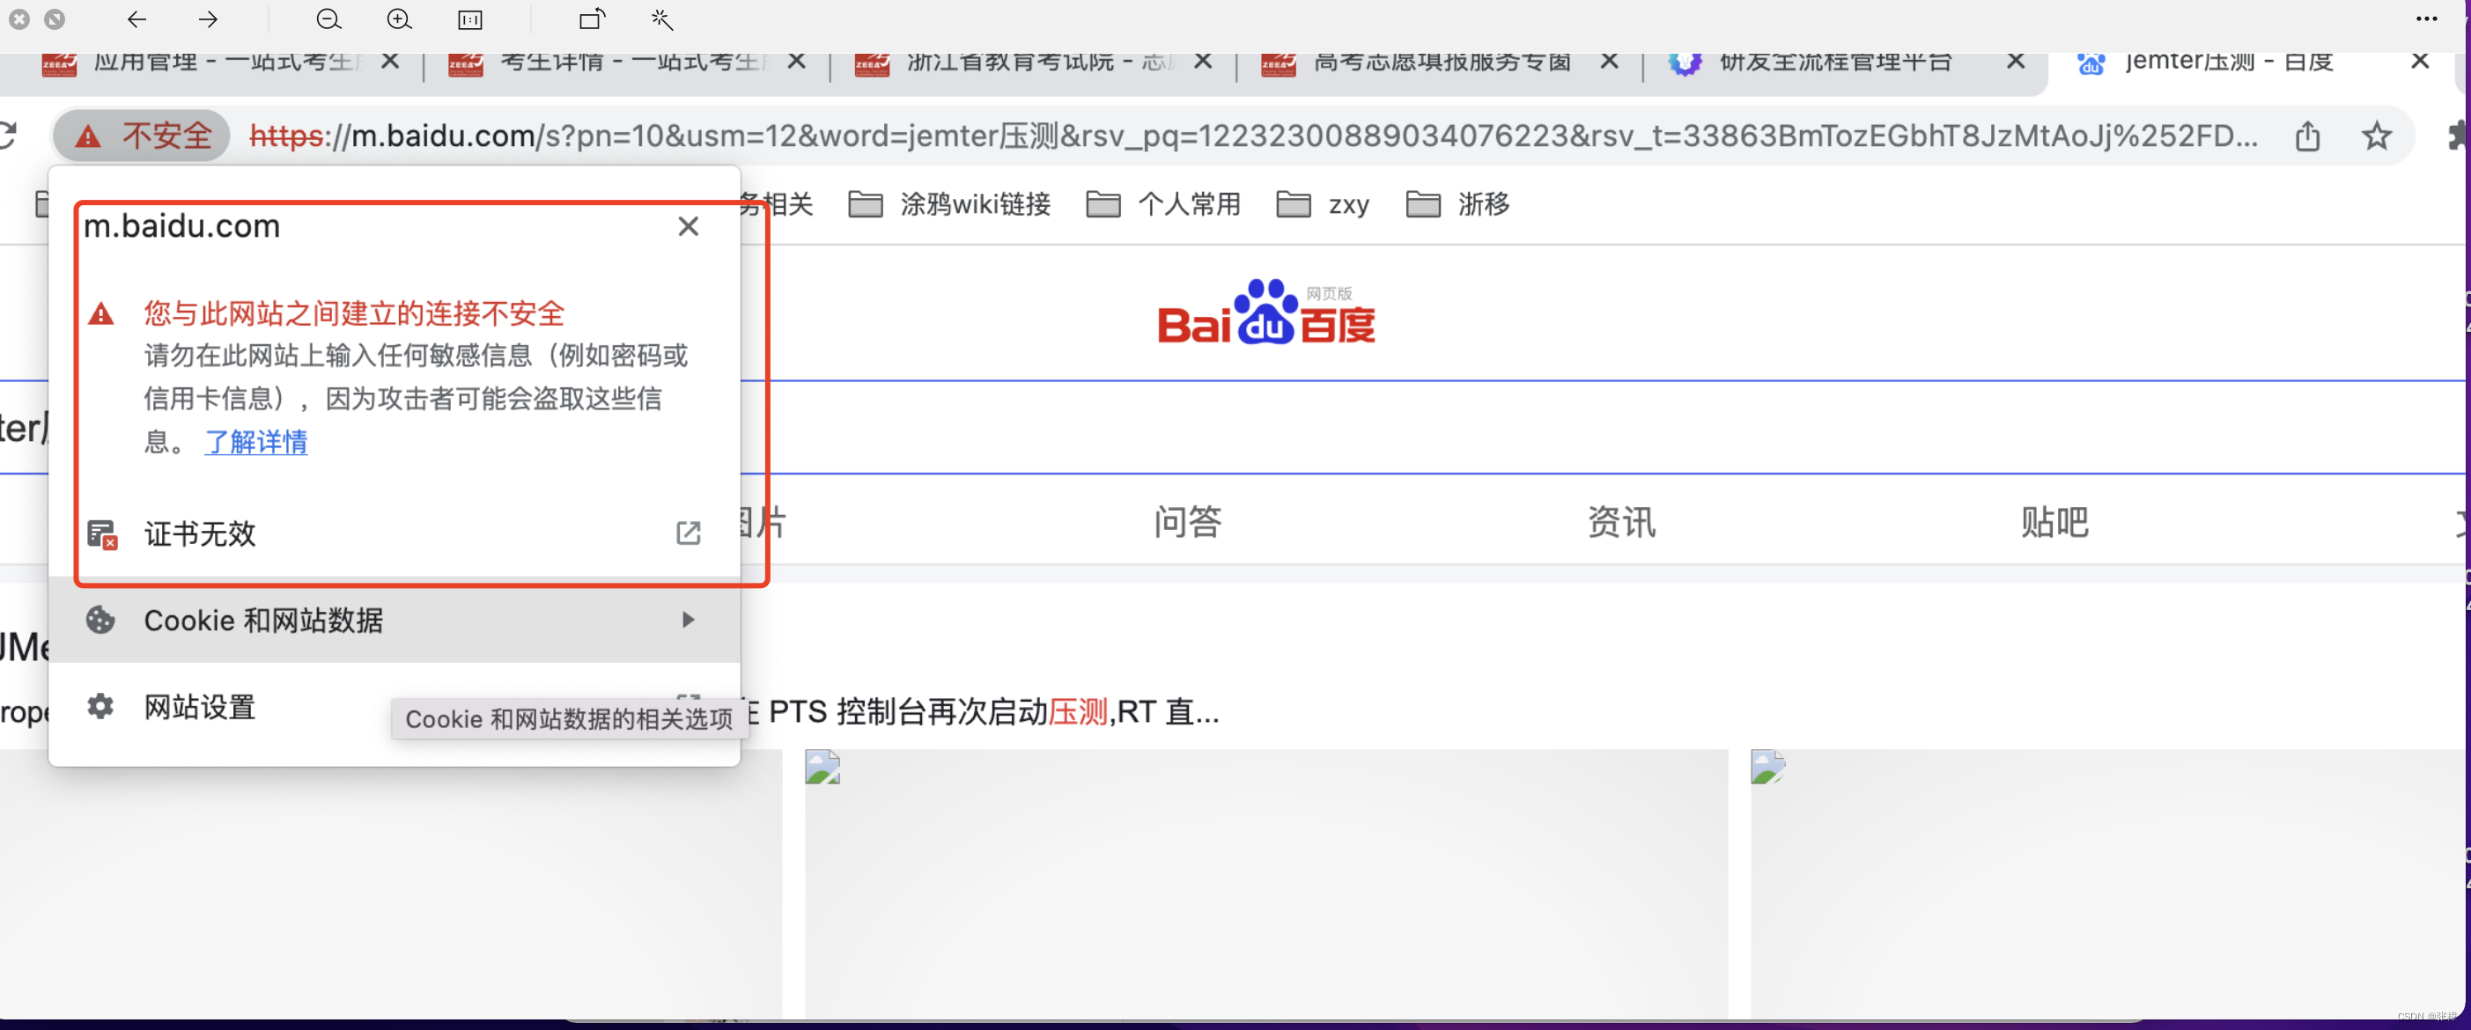The height and width of the screenshot is (1030, 2471).
Task: Go back with the left arrow
Action: tap(137, 19)
